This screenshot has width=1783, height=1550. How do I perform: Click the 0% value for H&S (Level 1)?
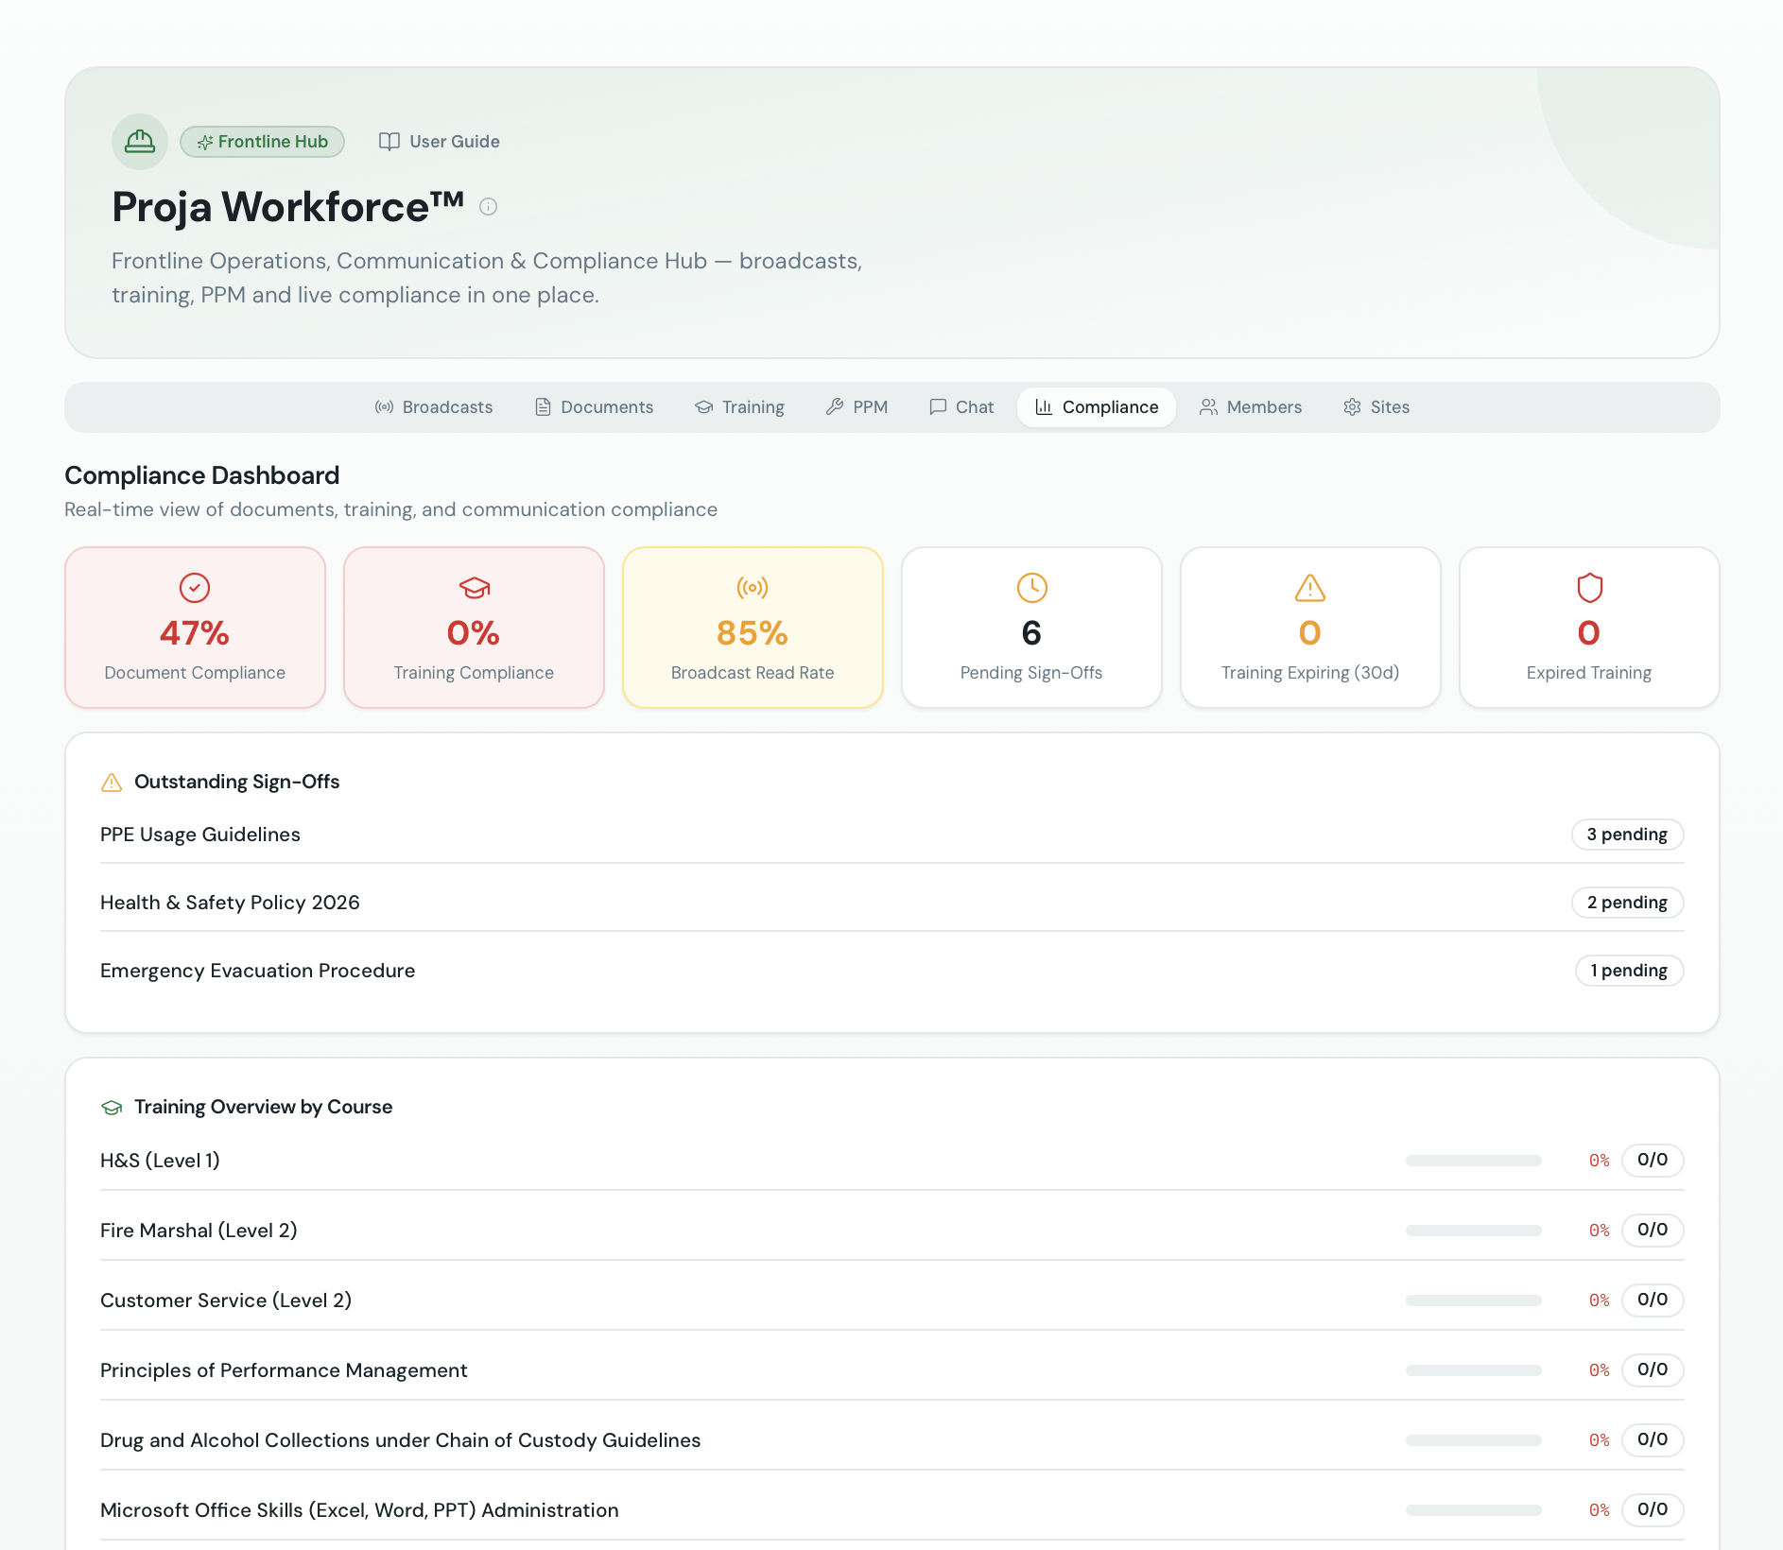1599,1161
